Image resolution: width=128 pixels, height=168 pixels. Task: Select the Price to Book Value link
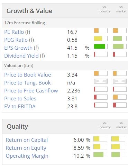[x=28, y=75]
